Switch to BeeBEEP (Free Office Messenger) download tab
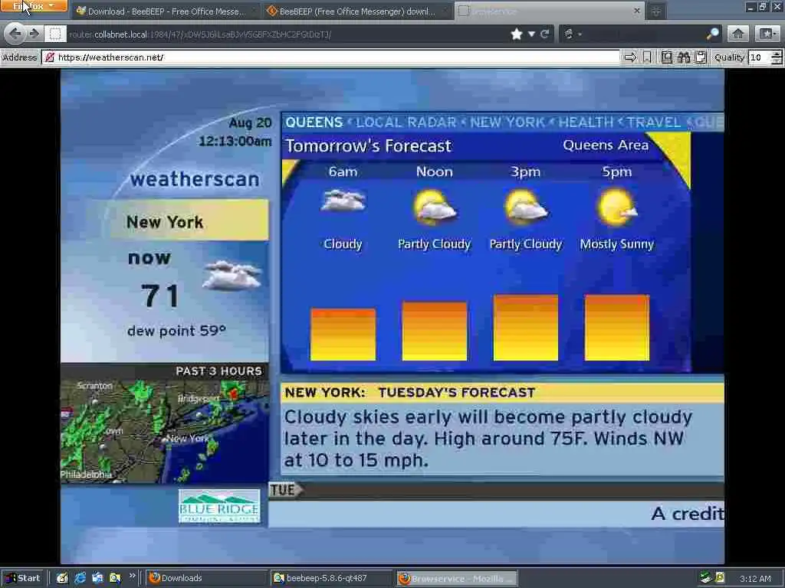785x588 pixels. pos(357,11)
